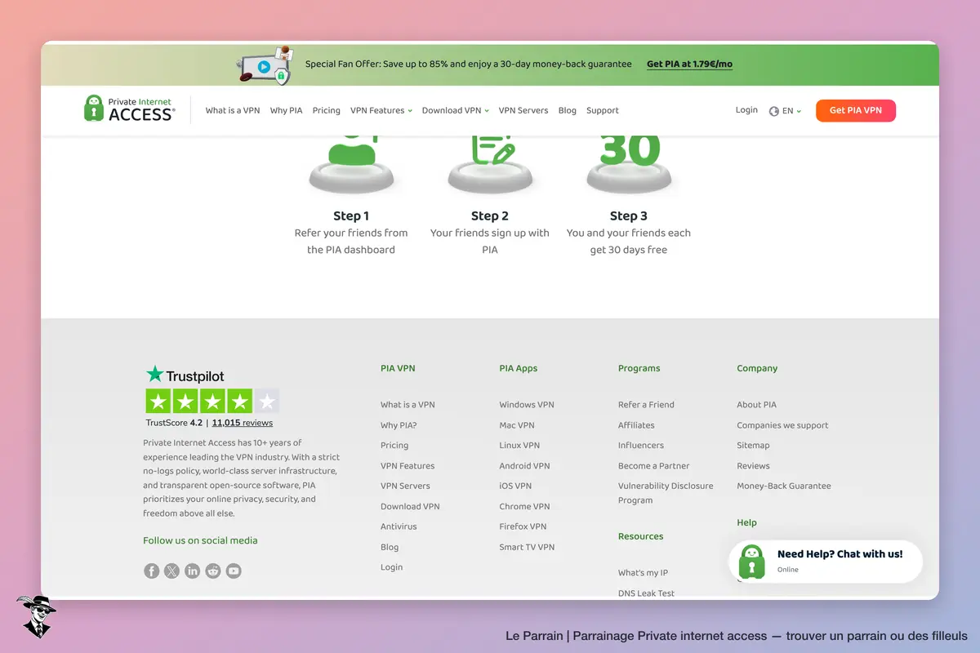
Task: Open 'Need Help? Chat with us!' widget
Action: 826,562
